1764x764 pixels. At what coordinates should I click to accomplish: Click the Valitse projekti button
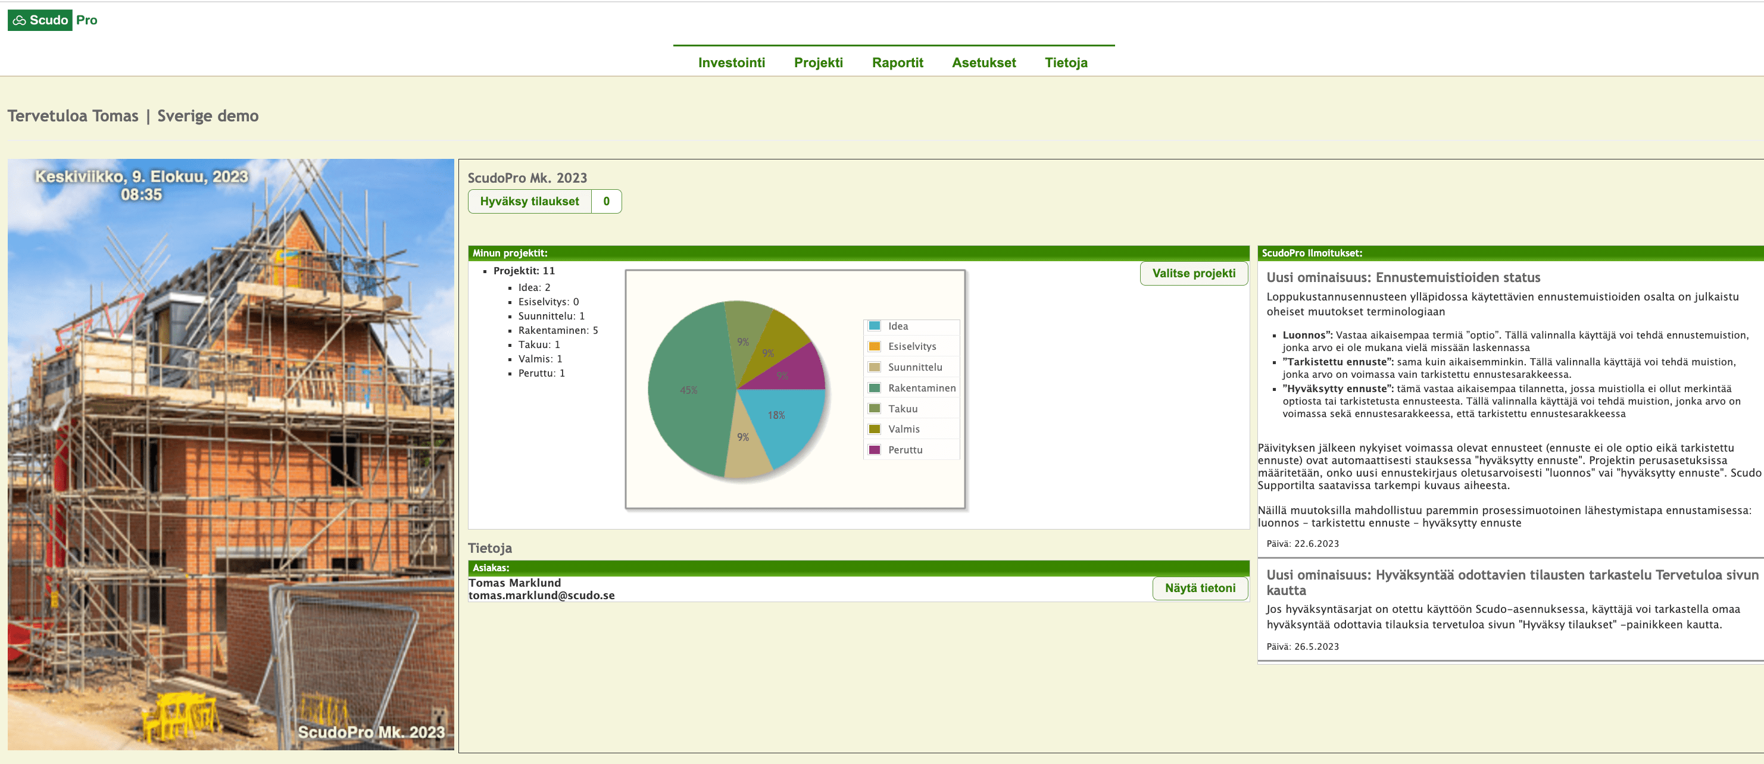(x=1194, y=273)
